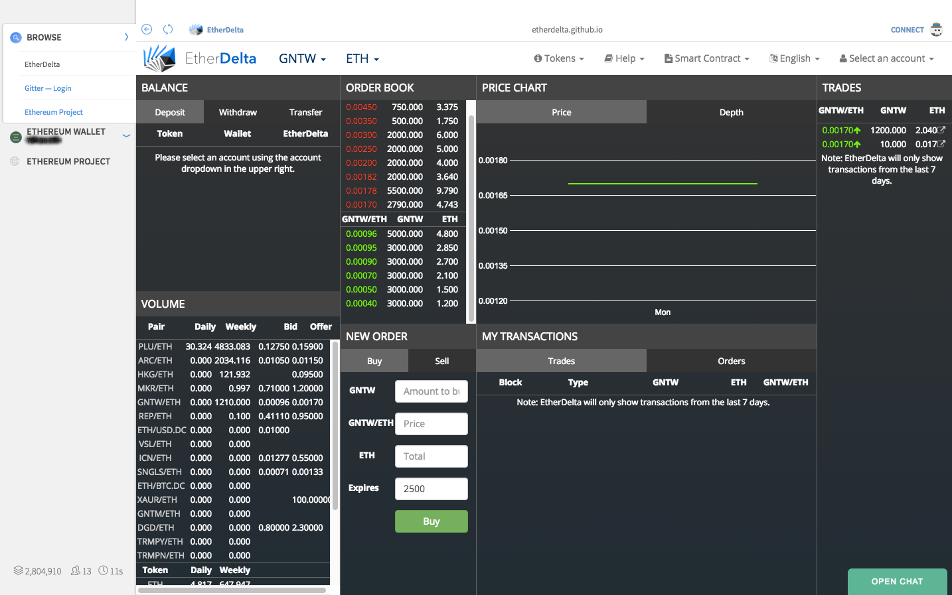Screen dimensions: 952x595
Task: Click the Volume panel vertical scrollbar
Action: click(335, 425)
